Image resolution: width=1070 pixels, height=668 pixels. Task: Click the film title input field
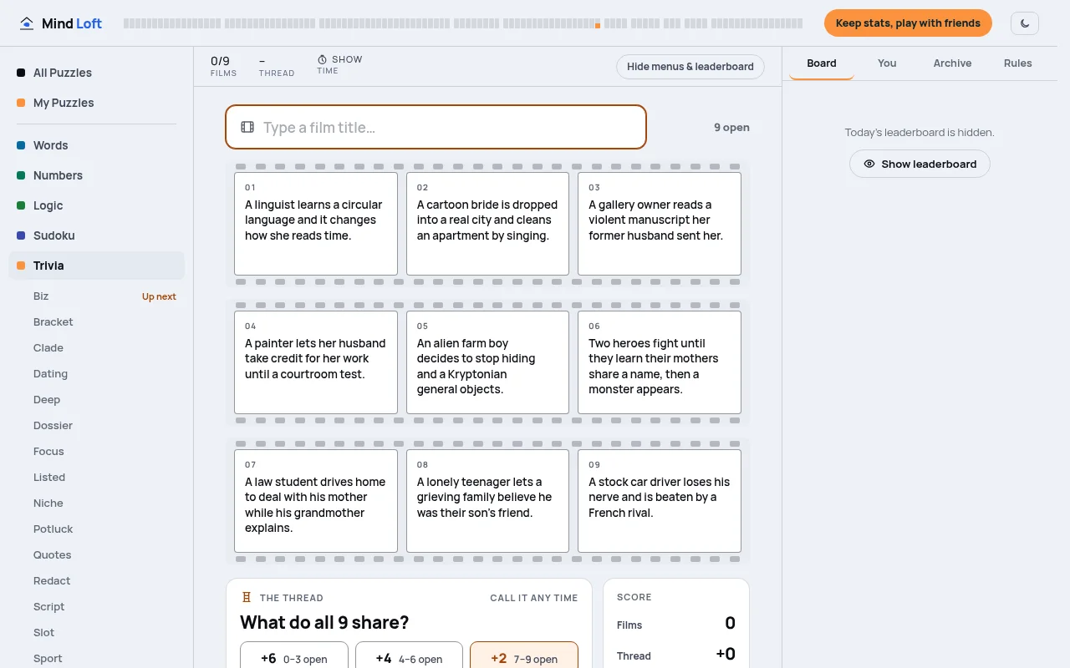coord(436,127)
